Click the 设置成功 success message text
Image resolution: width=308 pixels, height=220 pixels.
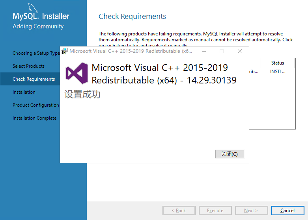[x=82, y=94]
